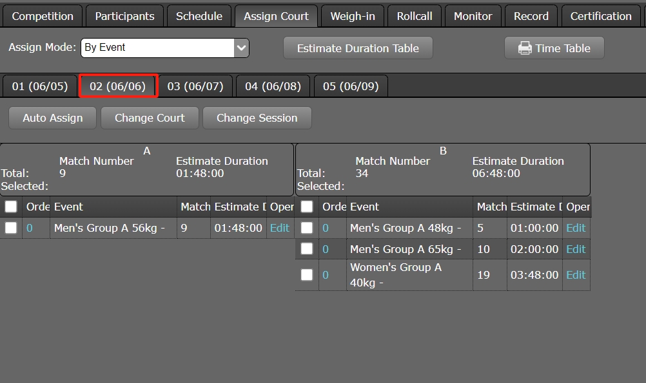Click order number of Men's 65kg row
This screenshot has width=646, height=383.
326,249
